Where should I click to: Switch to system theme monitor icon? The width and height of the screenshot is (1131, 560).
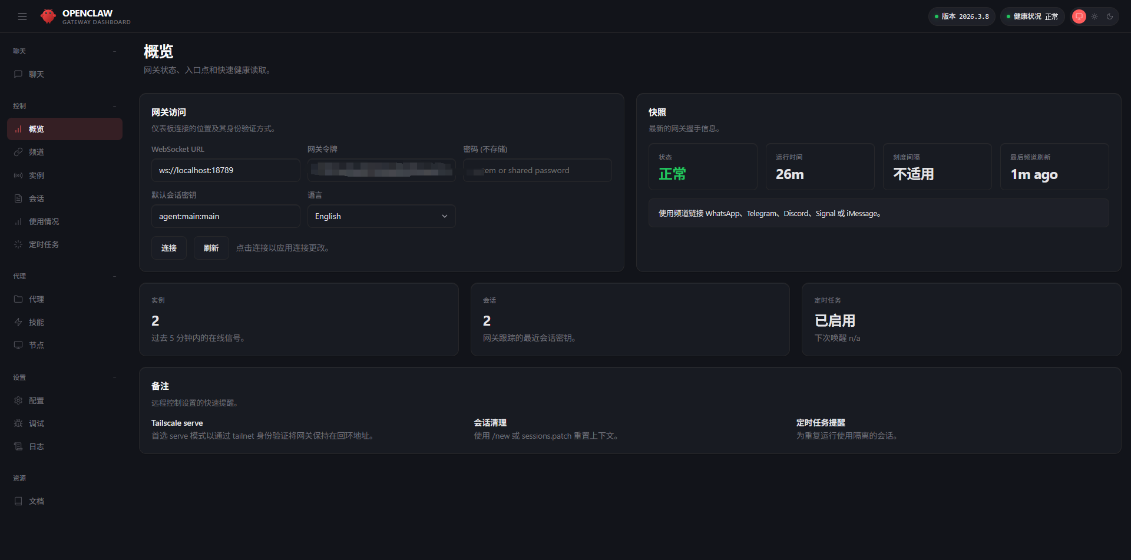pyautogui.click(x=1079, y=16)
